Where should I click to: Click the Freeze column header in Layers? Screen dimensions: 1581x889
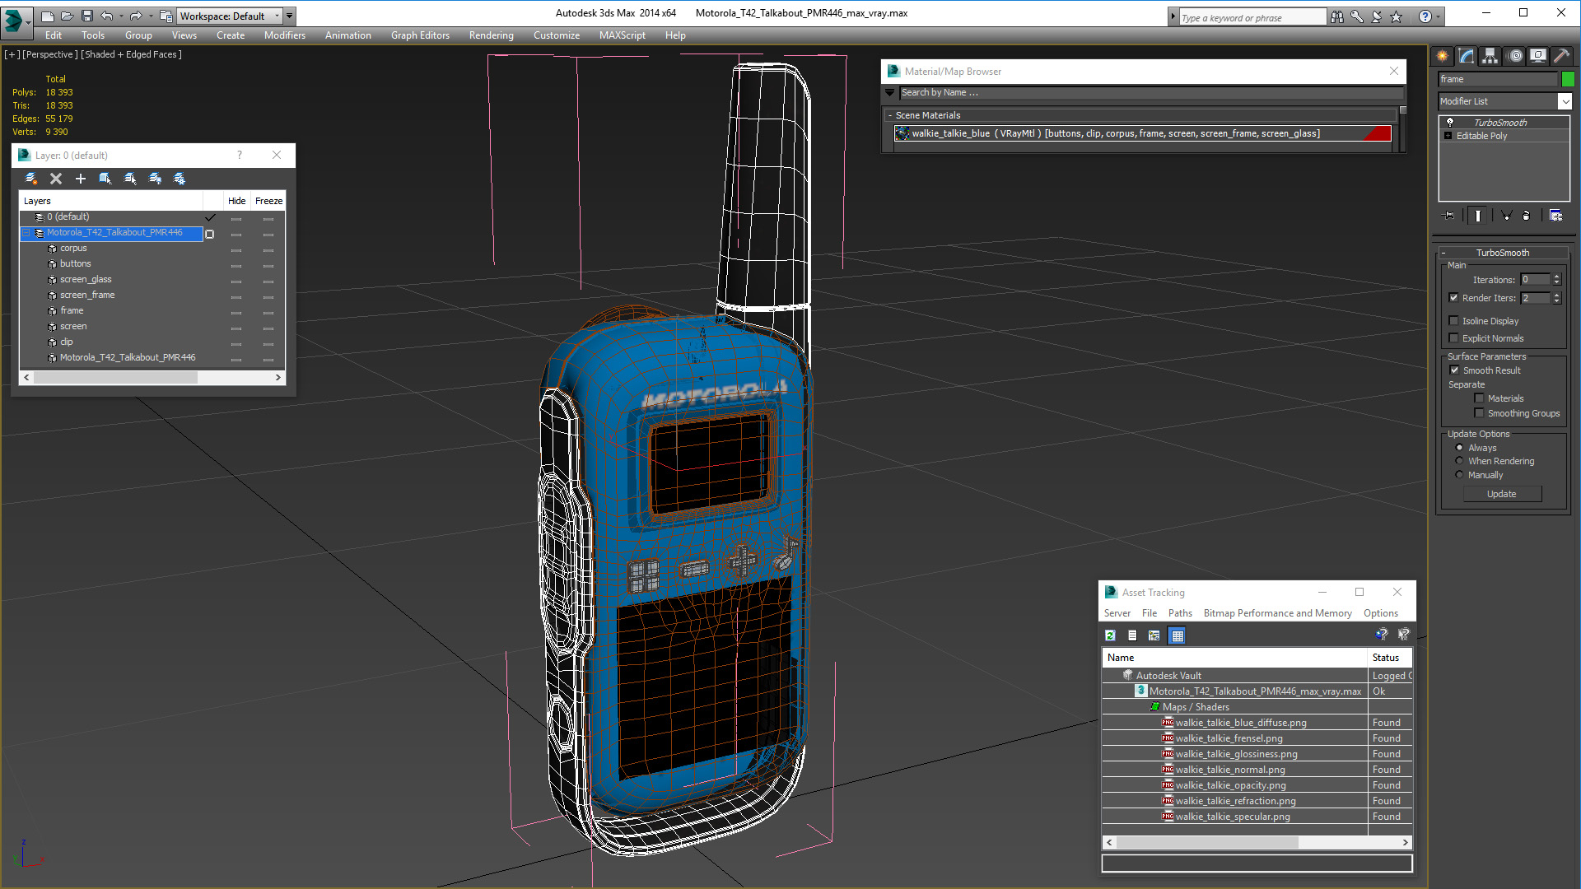269,201
